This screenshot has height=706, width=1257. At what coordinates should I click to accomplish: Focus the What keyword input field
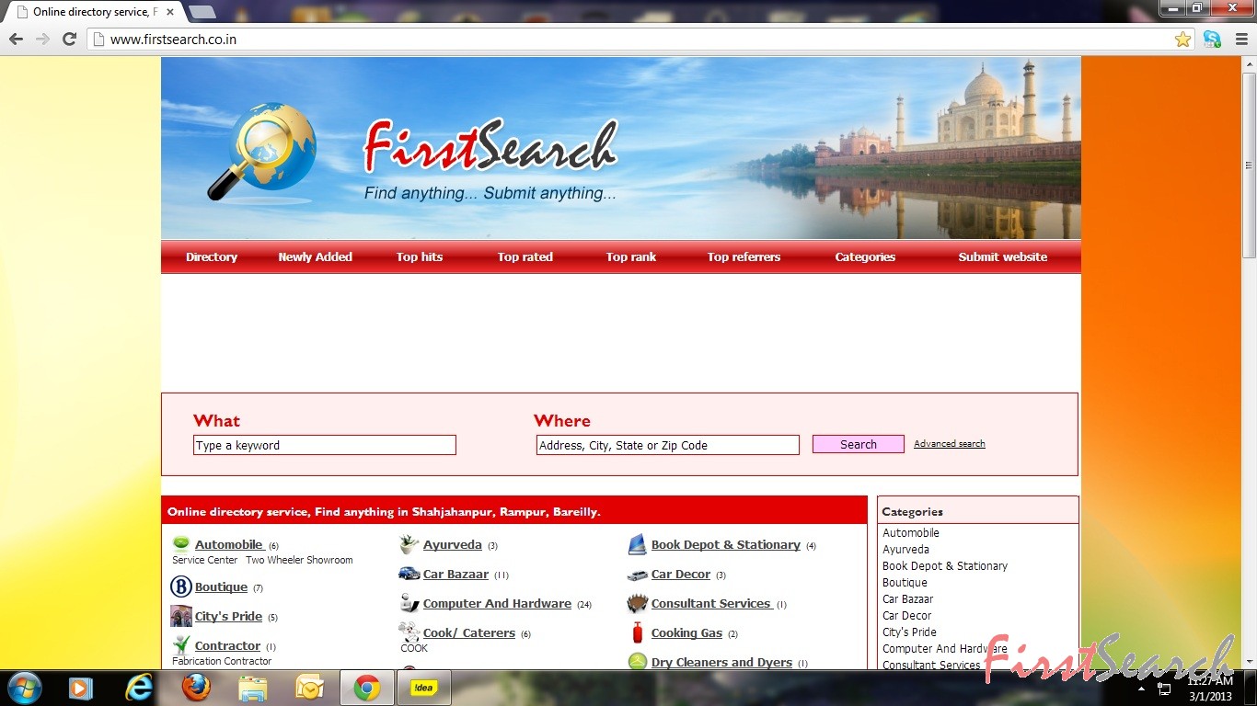pos(325,445)
